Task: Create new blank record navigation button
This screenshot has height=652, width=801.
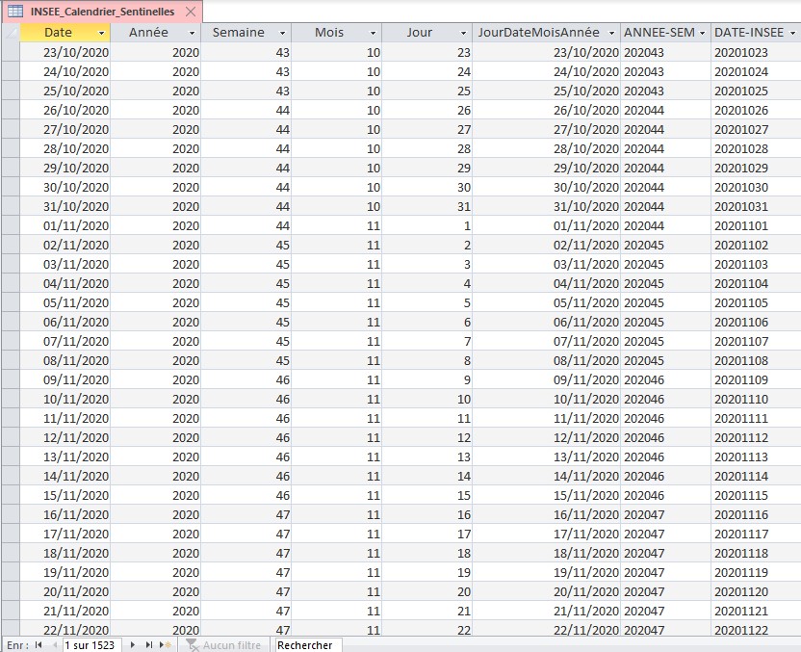Action: pos(166,645)
